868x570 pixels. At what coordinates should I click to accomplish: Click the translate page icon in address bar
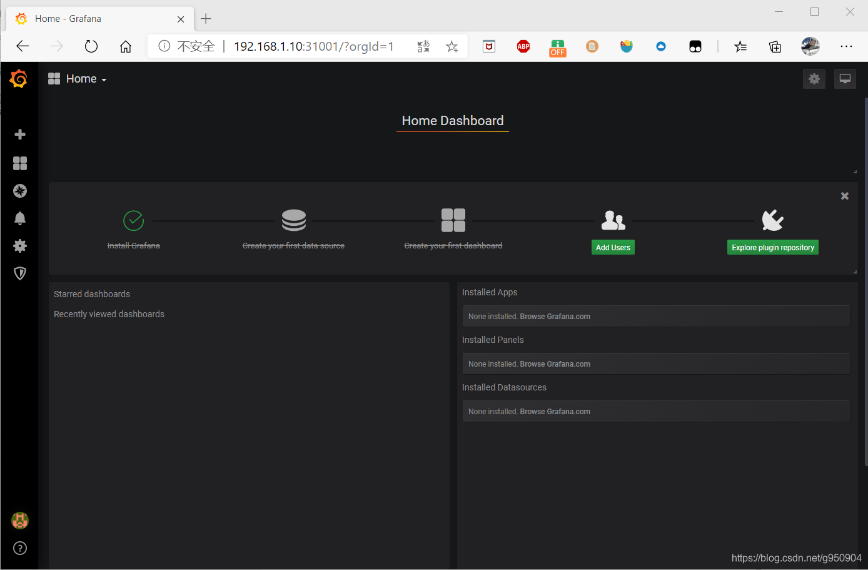[x=423, y=46]
